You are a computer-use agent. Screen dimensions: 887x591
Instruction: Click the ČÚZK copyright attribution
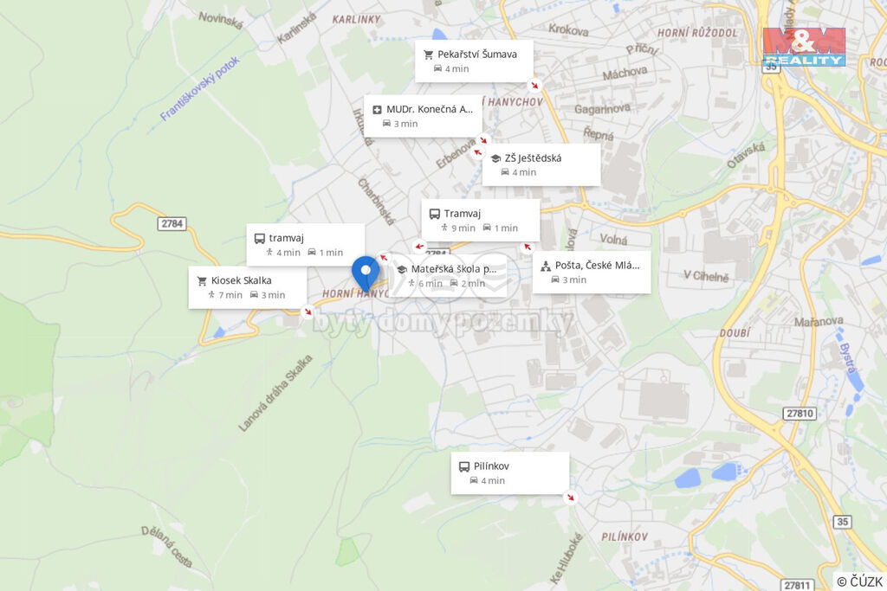859,581
